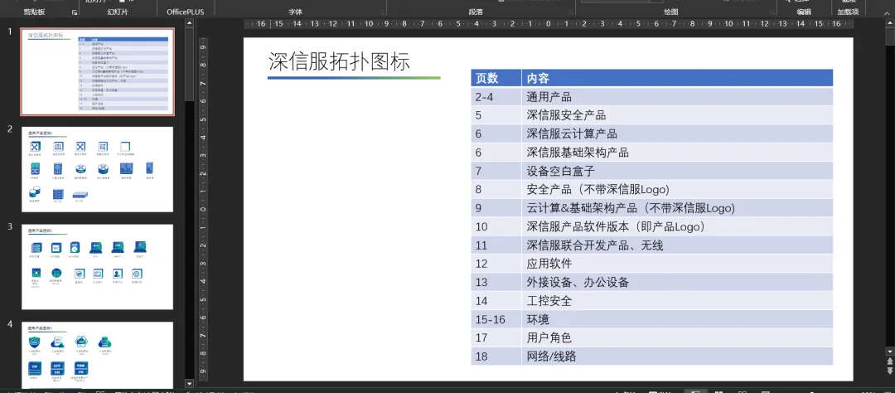Image resolution: width=895 pixels, height=393 pixels.
Task: Click the table cell 用户角色
Action: click(x=677, y=337)
